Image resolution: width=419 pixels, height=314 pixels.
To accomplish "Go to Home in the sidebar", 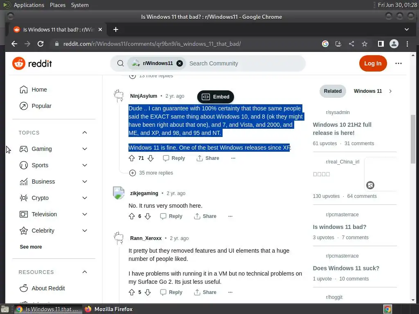I will pyautogui.click(x=39, y=90).
